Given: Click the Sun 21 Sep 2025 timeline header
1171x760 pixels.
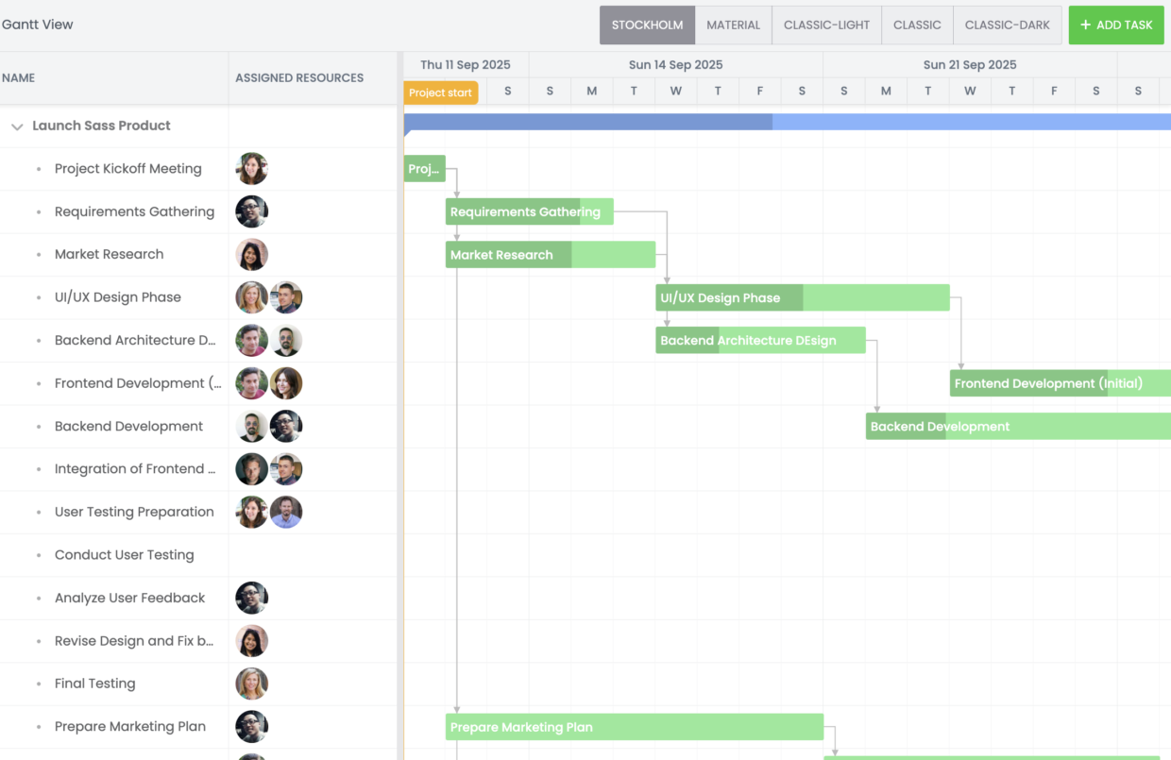Looking at the screenshot, I should click(970, 64).
